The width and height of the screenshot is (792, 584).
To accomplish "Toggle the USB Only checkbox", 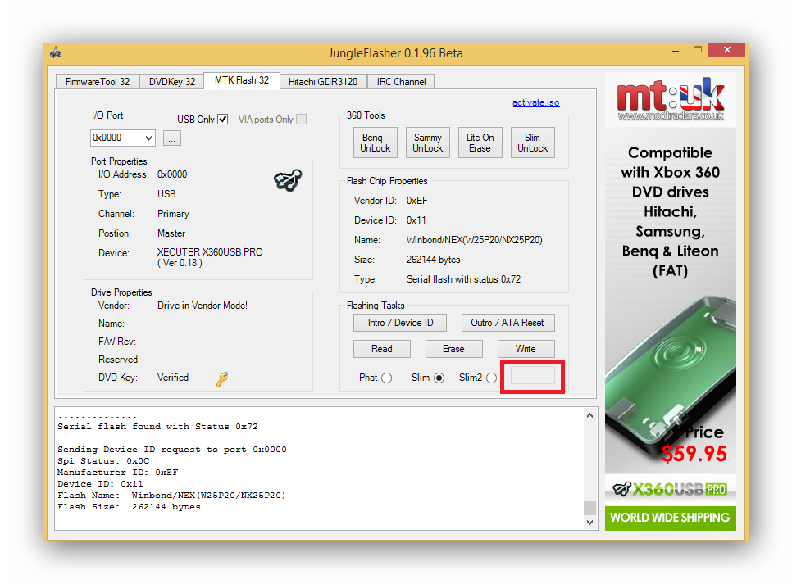I will pyautogui.click(x=223, y=120).
